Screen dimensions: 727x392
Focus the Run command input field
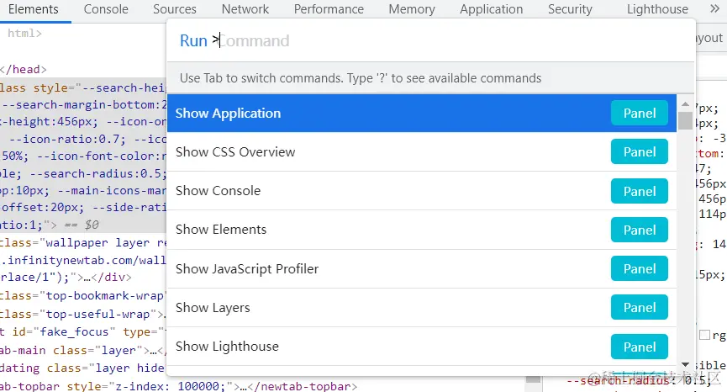coord(420,40)
